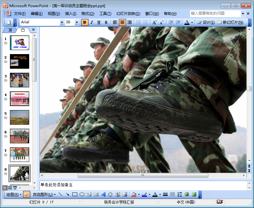Insert picture from file
This screenshot has height=208, width=254.
point(125,194)
